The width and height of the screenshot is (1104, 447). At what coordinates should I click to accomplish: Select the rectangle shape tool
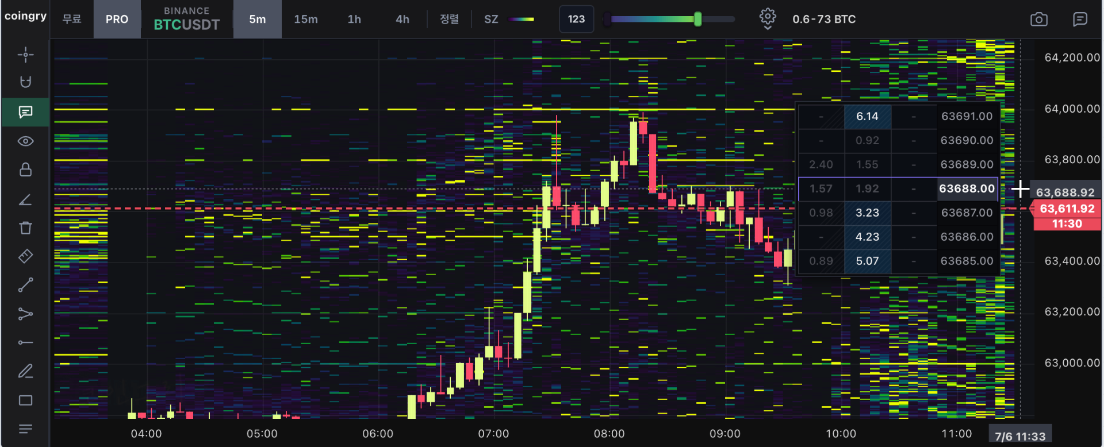pos(25,400)
